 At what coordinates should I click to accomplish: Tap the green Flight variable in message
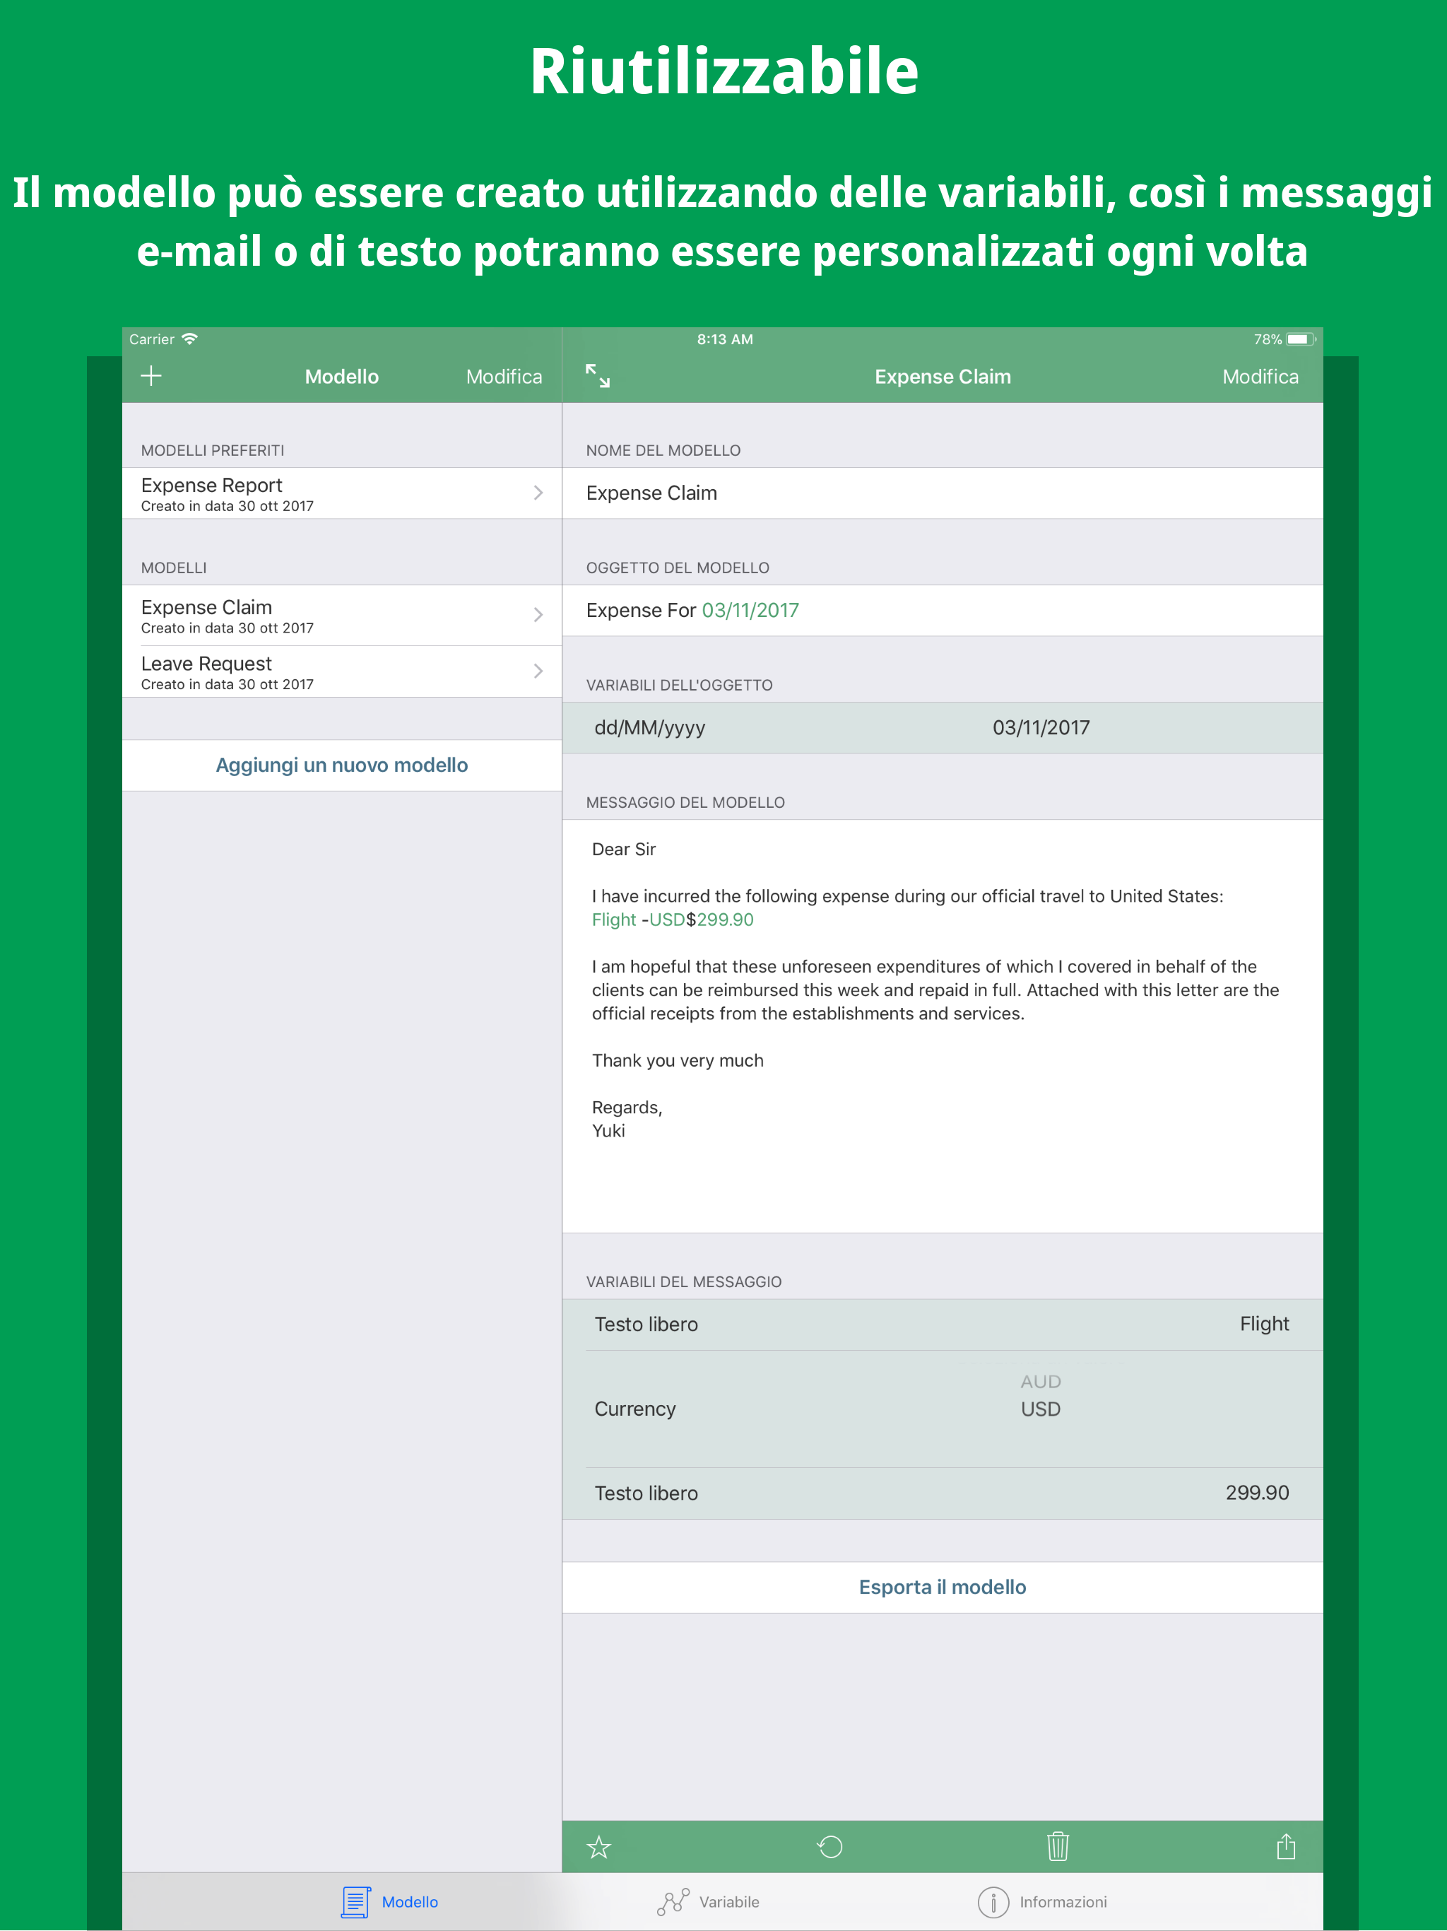tap(613, 920)
